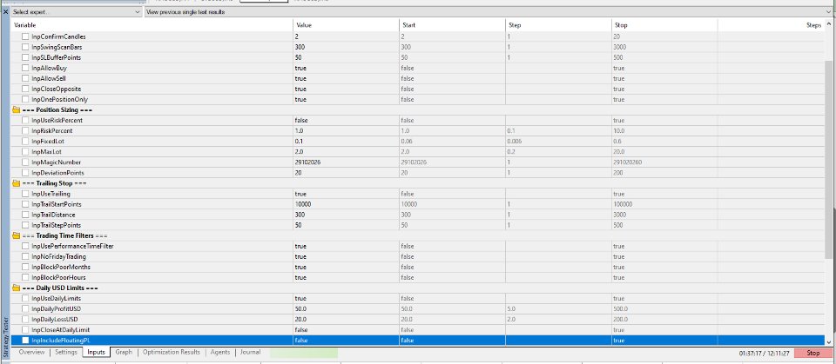
Task: Check the InpFixedLot checkbox
Action: (25, 141)
